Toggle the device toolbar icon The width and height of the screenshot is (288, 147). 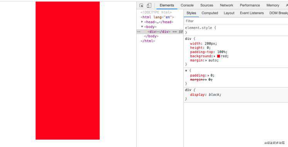coord(149,5)
